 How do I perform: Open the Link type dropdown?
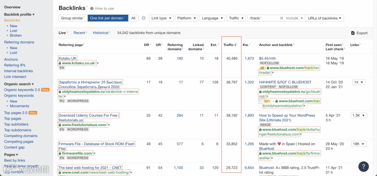[162, 18]
